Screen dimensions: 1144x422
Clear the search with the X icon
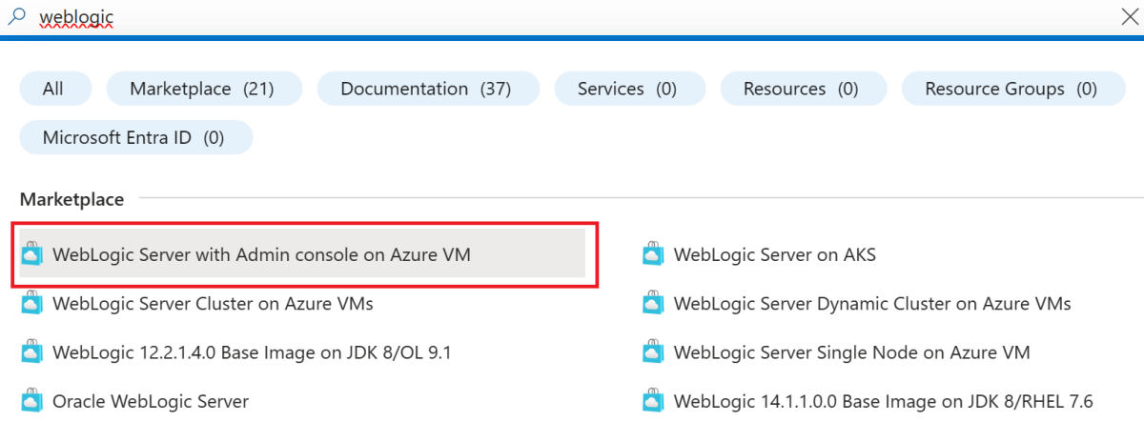(1129, 15)
